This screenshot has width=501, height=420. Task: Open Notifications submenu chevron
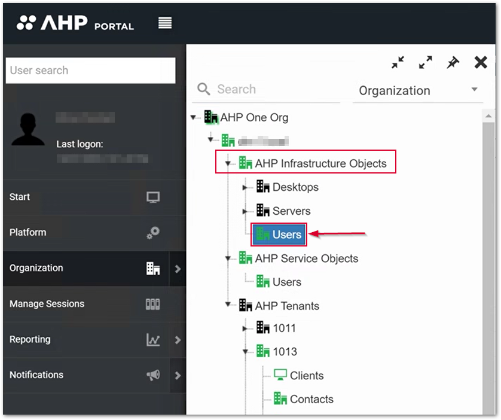tap(178, 375)
